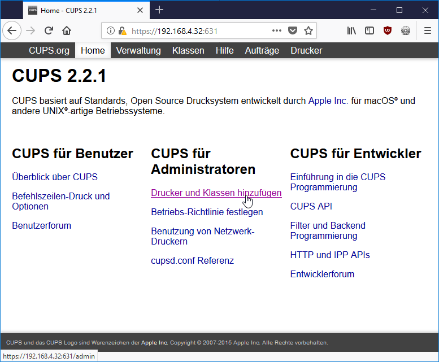Screen dimensions: 439x362
Task: Save page to Pocket icon
Action: point(293,30)
